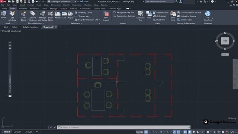Click the command line wrench customize icon
Screen dimensions: 238x134
click(55, 127)
